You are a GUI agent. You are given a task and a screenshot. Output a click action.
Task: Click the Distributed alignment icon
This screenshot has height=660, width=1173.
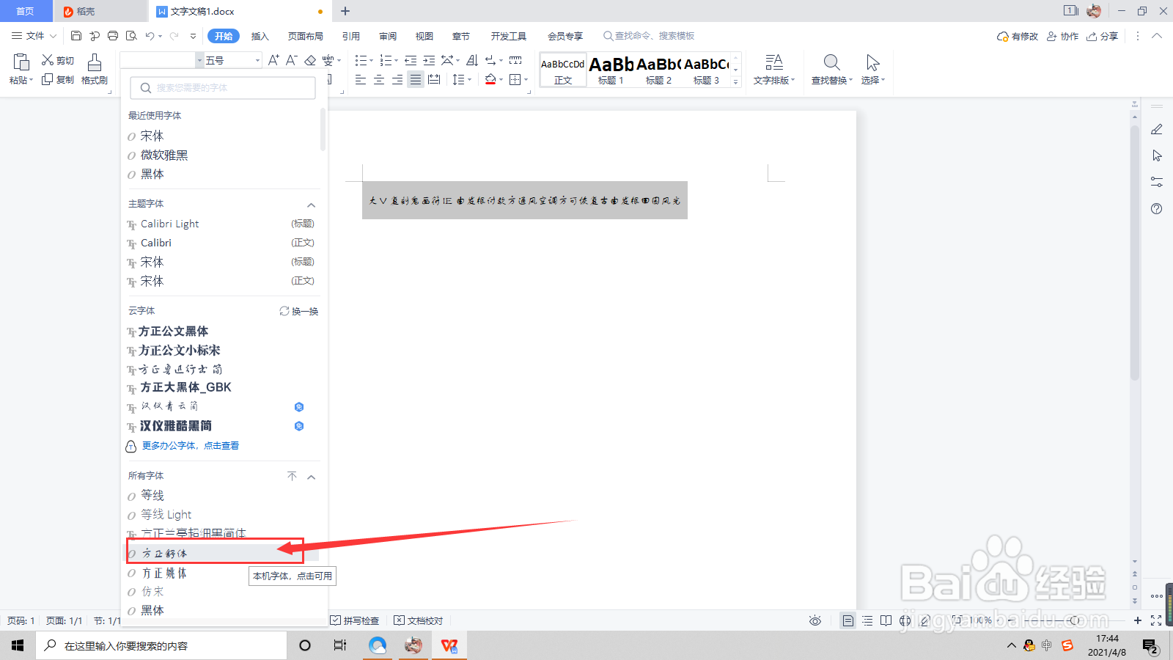[x=434, y=79]
